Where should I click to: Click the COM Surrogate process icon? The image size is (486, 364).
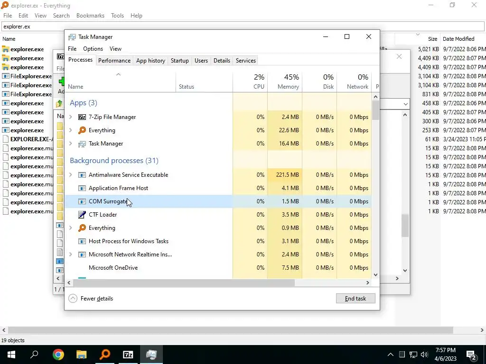coord(82,201)
